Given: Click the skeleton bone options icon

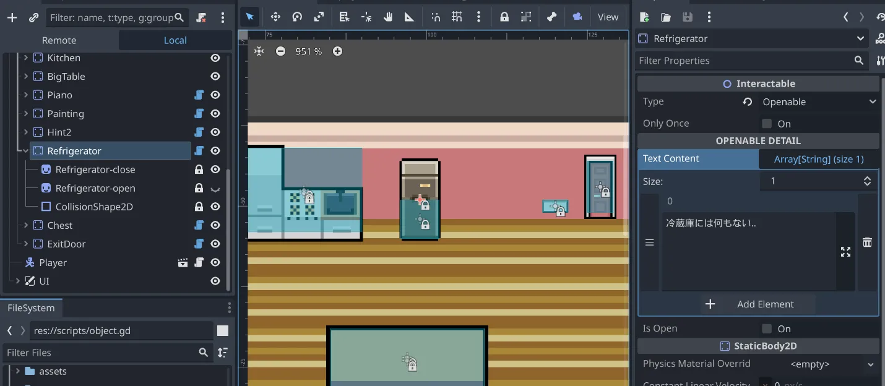Looking at the screenshot, I should (x=551, y=17).
